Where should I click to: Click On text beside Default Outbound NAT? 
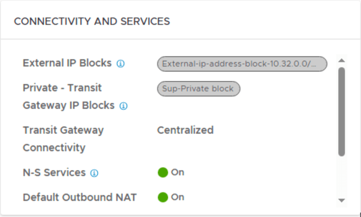point(178,197)
